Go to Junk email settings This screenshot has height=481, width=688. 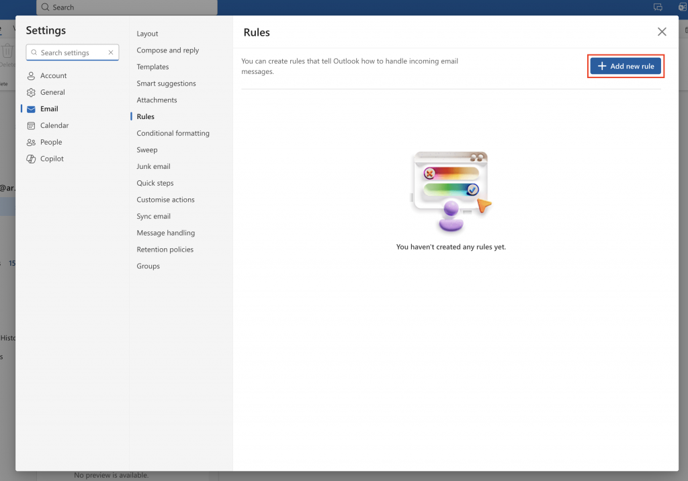tap(153, 166)
